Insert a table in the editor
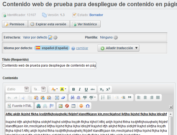The height and width of the screenshot is (135, 177). click(x=73, y=106)
